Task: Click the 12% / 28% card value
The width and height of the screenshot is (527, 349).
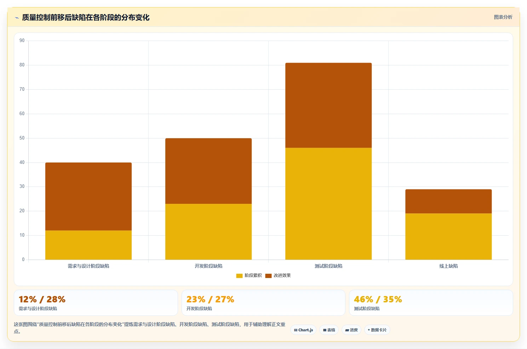Action: [42, 300]
